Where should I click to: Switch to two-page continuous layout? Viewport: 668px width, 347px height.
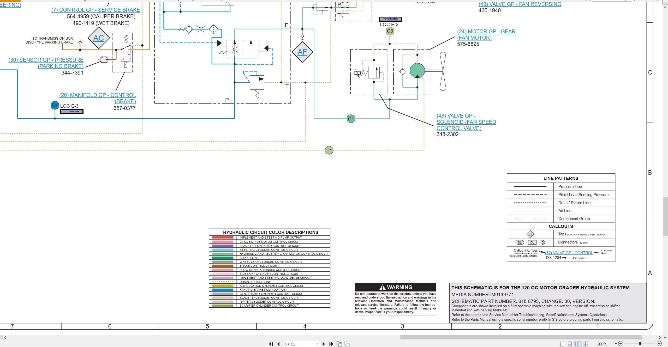[x=586, y=344]
